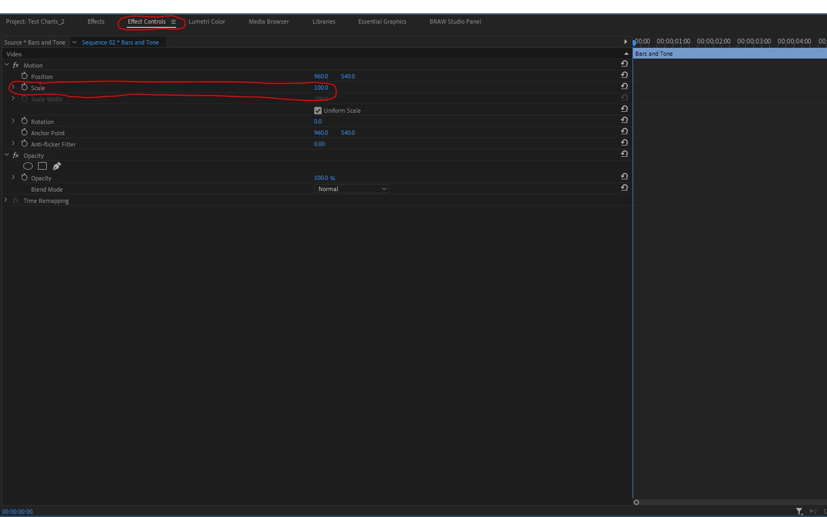Create an ellipse mask for Opacity
The image size is (827, 517).
coord(28,166)
